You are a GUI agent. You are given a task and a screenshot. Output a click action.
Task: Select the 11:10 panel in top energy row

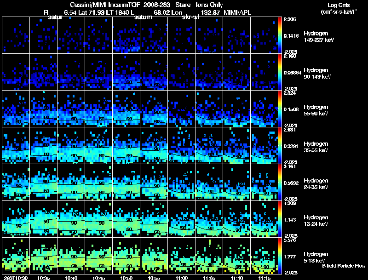coord(237,35)
